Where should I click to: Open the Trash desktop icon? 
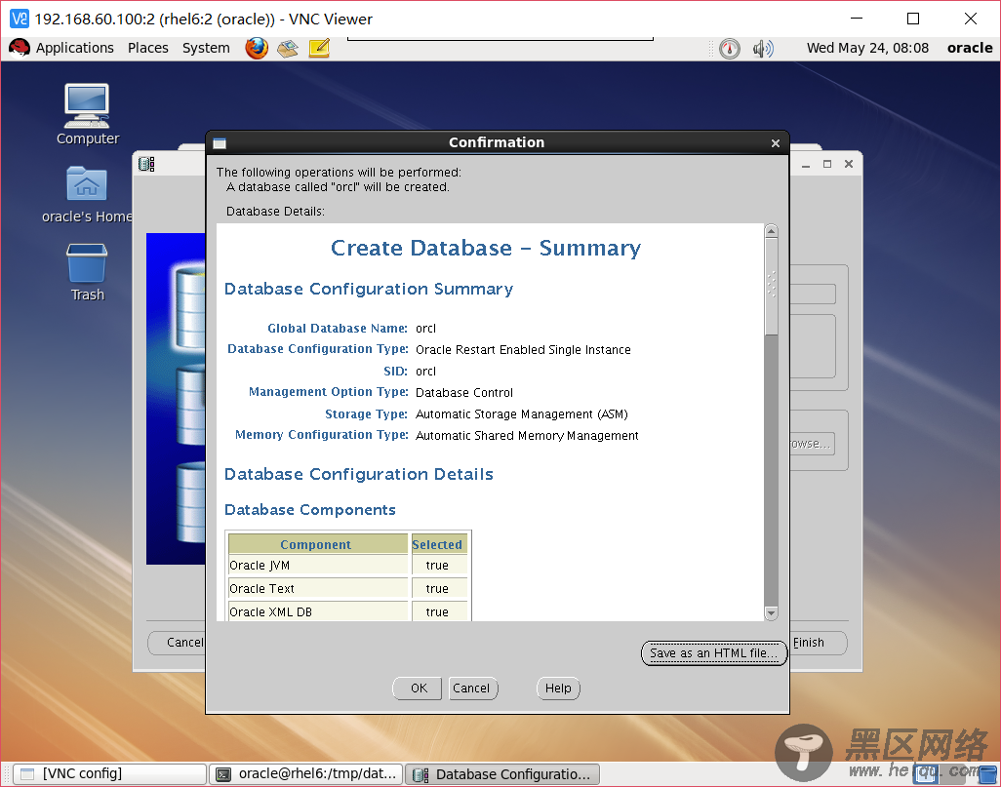[x=87, y=272]
